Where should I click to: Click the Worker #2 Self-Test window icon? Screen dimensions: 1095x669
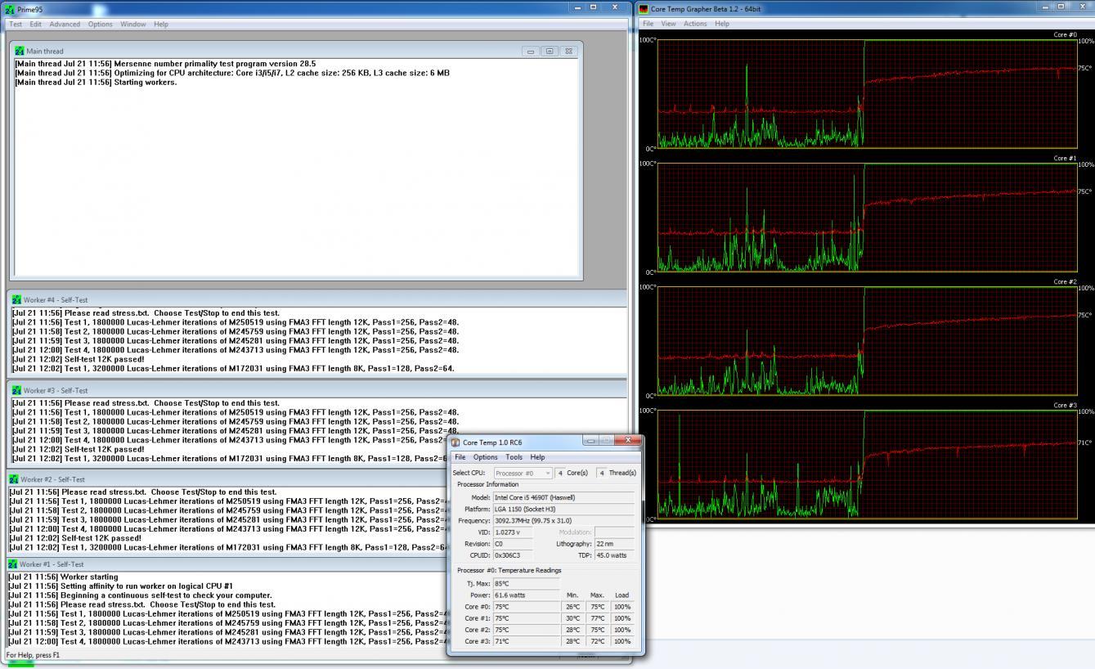13,479
